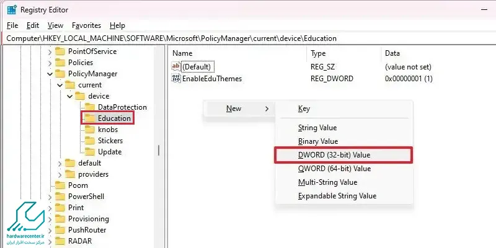Click the providers folder icon
496x248 pixels.
tap(70, 174)
